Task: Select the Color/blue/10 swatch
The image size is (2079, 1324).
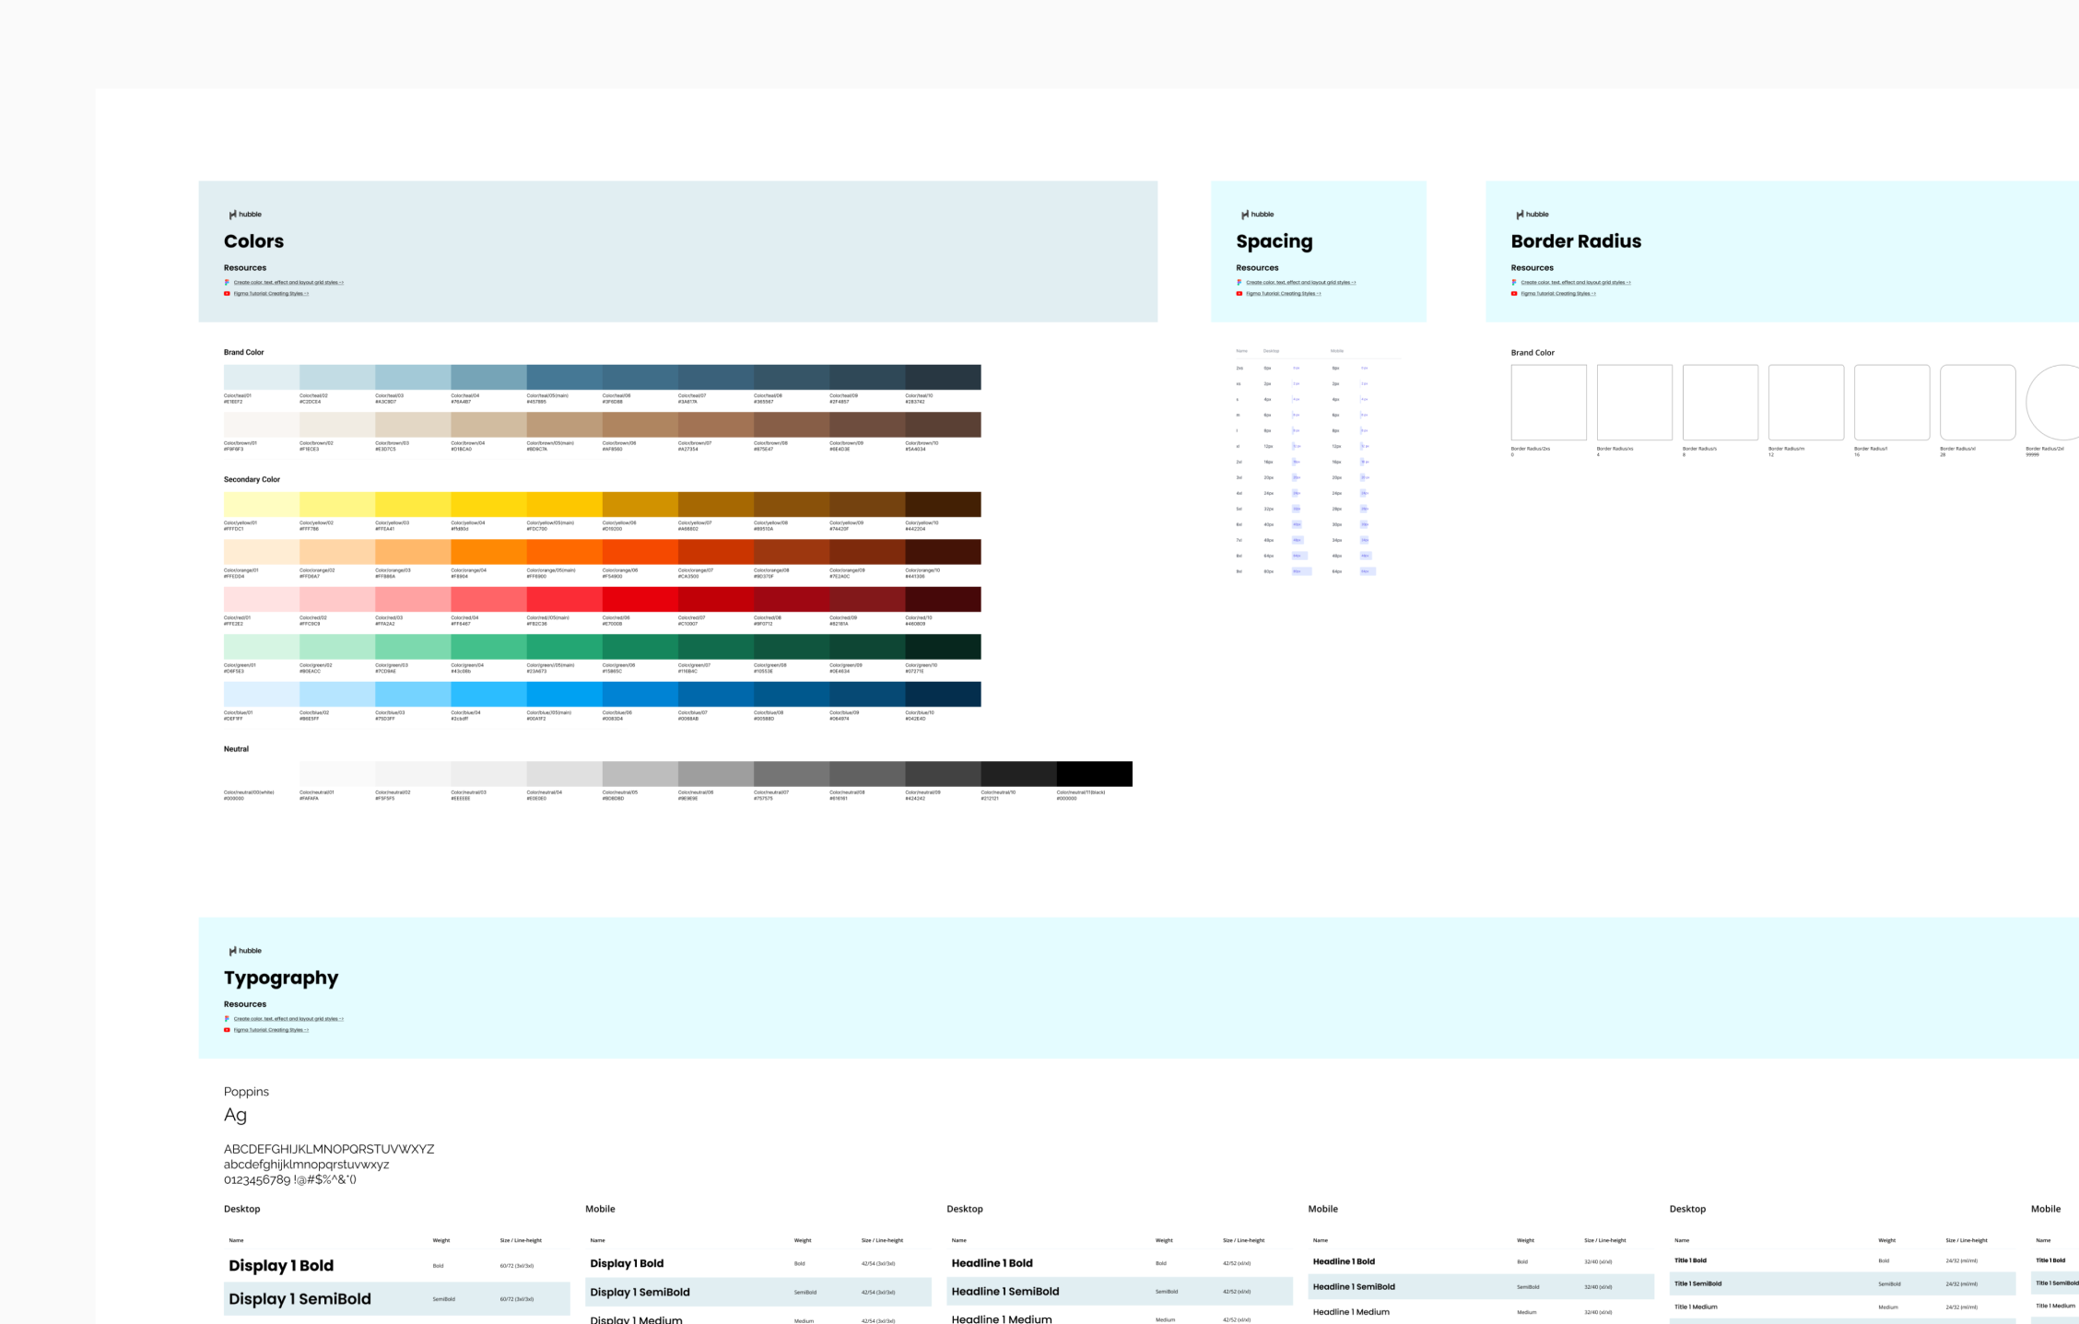Action: tap(943, 694)
